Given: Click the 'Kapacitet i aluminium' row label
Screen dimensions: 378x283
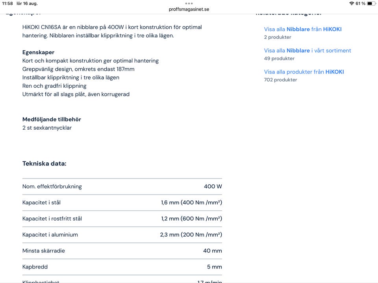Looking at the screenshot, I should (x=50, y=235).
